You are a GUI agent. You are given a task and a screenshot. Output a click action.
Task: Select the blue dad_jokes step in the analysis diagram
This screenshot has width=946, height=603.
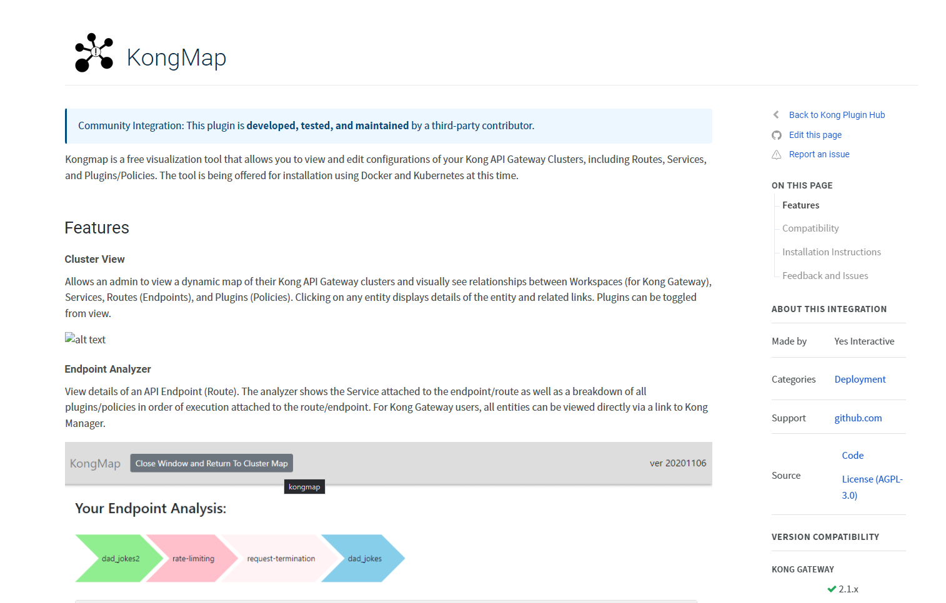pos(364,558)
